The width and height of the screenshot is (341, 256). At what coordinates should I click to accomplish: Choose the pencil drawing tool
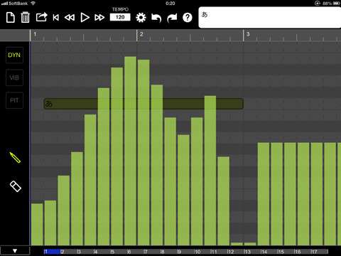pyautogui.click(x=15, y=158)
